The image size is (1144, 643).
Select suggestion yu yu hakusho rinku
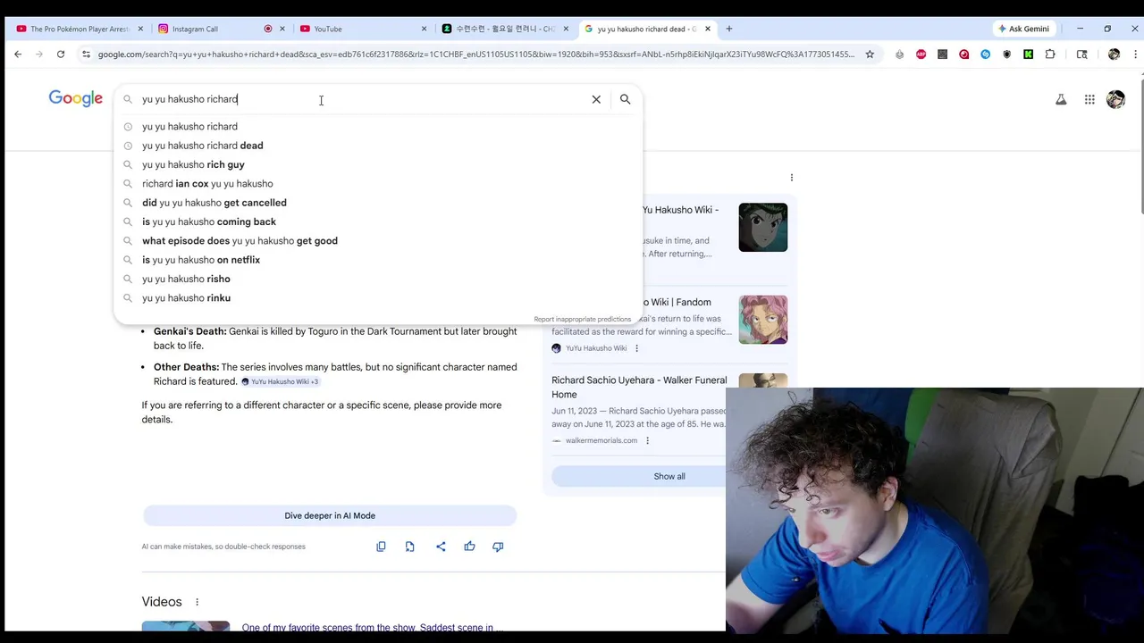[x=378, y=298]
